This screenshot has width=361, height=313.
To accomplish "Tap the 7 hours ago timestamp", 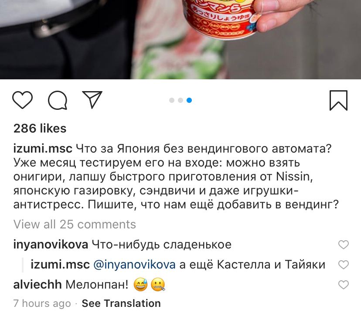I will pyautogui.click(x=42, y=303).
